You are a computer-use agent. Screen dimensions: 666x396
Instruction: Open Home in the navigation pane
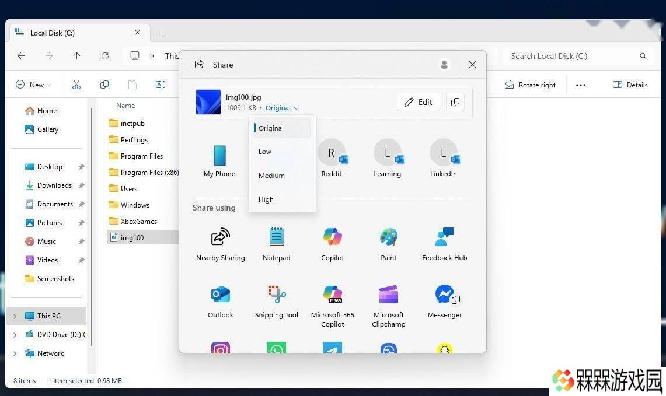(x=41, y=111)
